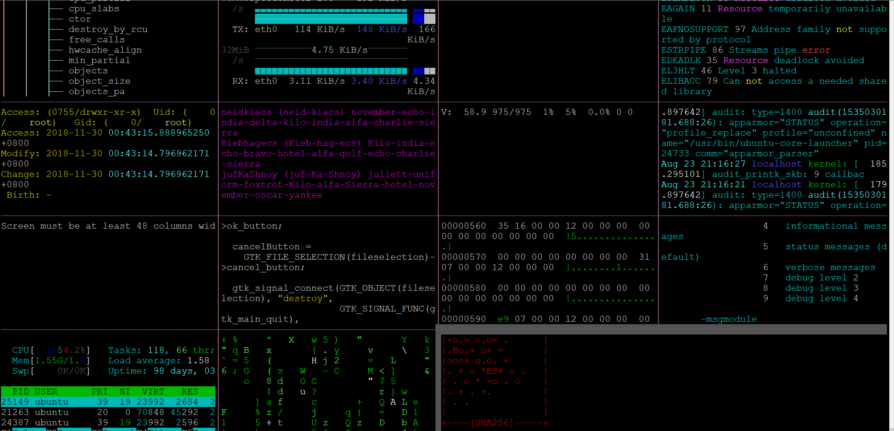Select the cpu_slabs tree entry
This screenshot has height=431, width=894.
pyautogui.click(x=94, y=8)
